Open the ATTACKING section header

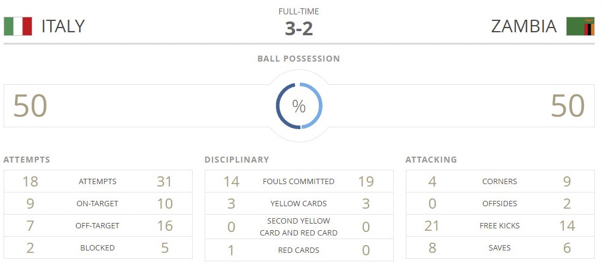point(431,160)
